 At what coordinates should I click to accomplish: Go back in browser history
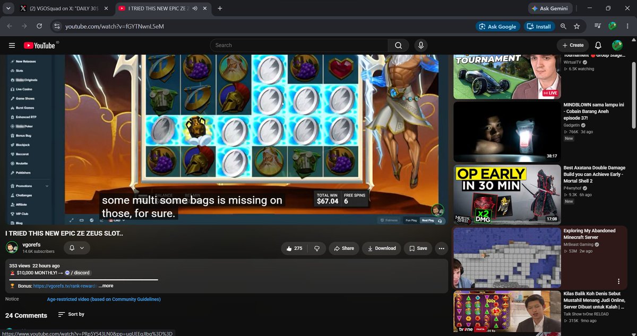pos(10,26)
